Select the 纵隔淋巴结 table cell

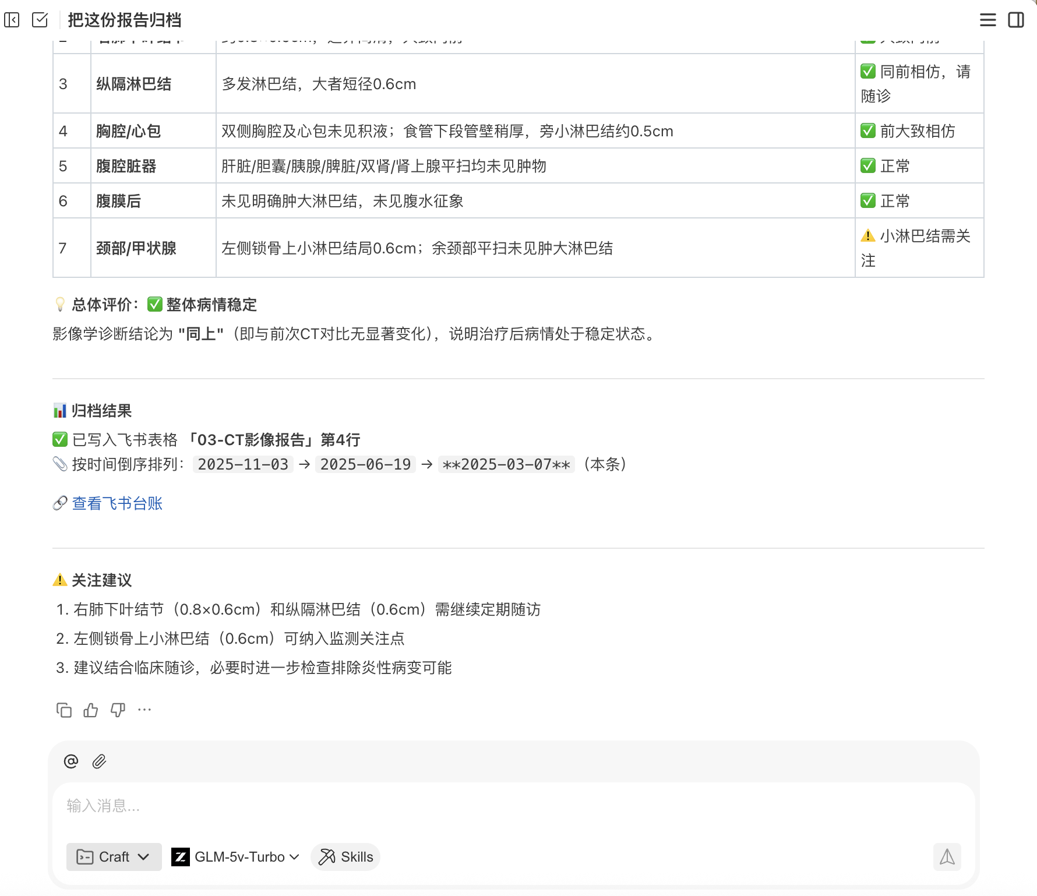coord(153,84)
